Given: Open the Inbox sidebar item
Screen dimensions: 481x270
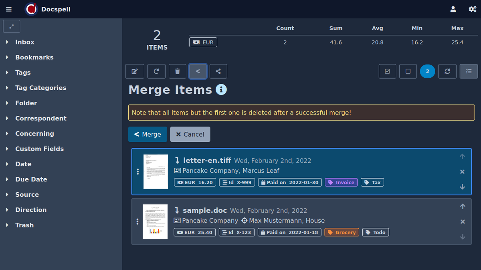Looking at the screenshot, I should pyautogui.click(x=25, y=42).
